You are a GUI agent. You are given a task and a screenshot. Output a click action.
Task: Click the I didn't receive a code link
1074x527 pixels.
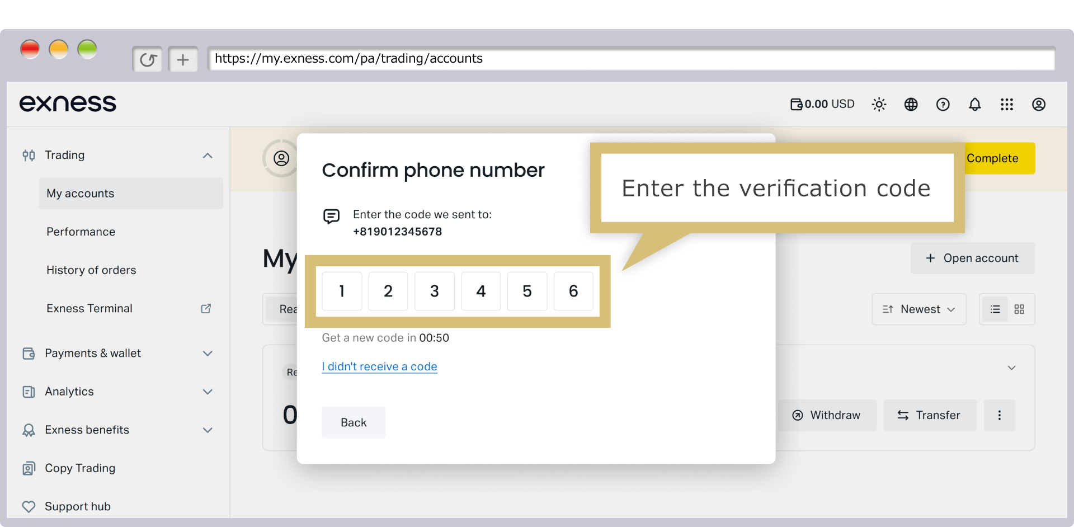coord(379,366)
